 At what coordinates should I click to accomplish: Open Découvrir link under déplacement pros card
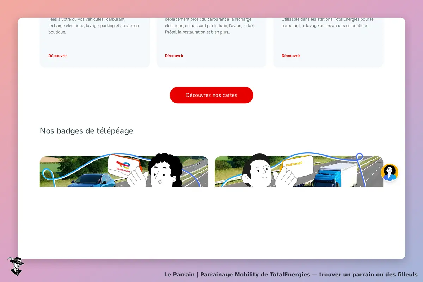point(174,56)
